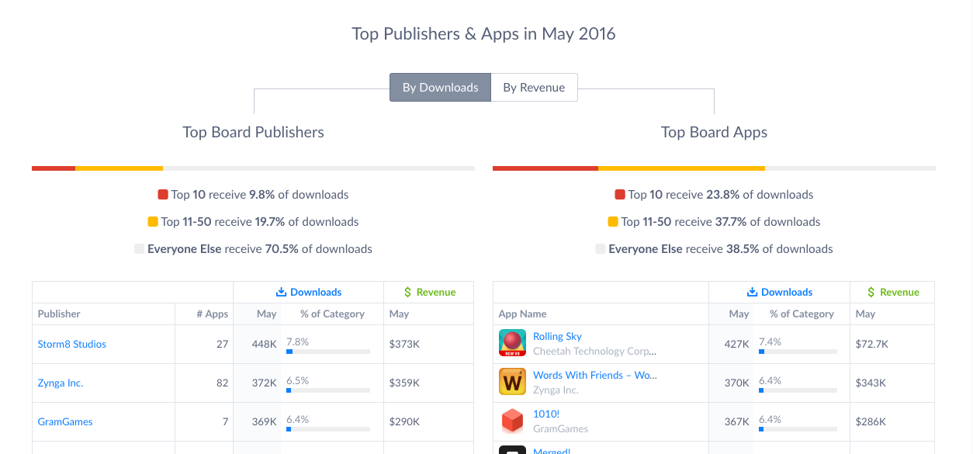The image size is (973, 454).
Task: Click the Words With Friends app icon
Action: coord(512,382)
